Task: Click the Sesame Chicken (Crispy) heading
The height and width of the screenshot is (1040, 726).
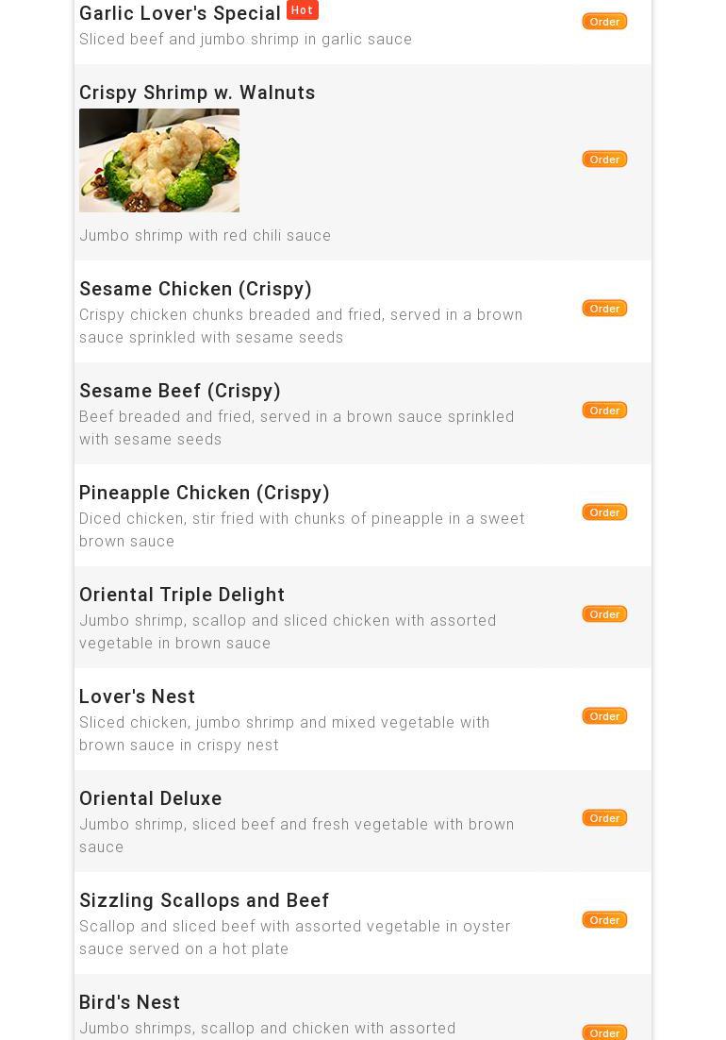Action: (195, 289)
